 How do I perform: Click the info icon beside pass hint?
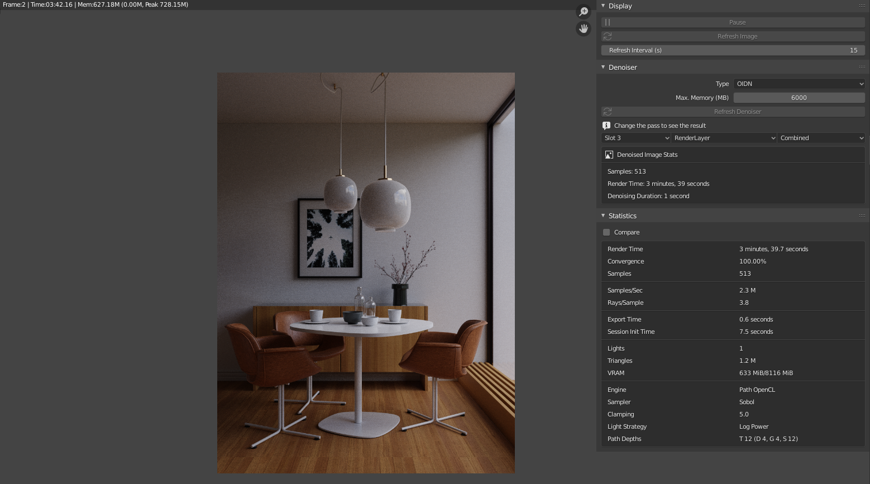click(606, 126)
